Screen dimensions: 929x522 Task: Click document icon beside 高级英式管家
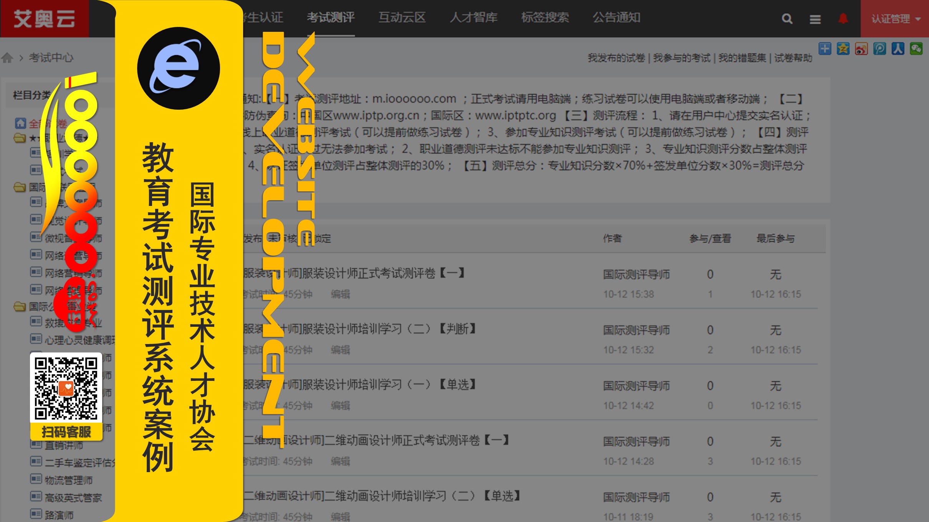[x=36, y=497]
